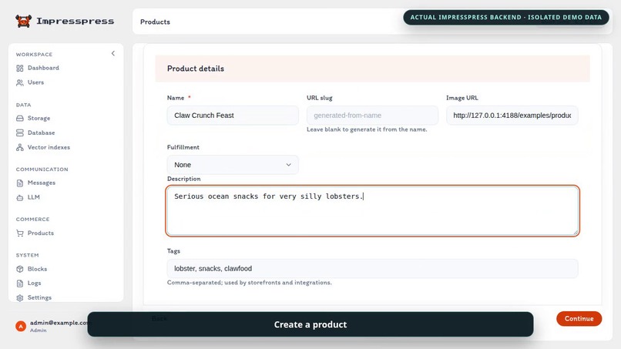Click the LLM robot icon
Image resolution: width=621 pixels, height=349 pixels.
coord(20,197)
